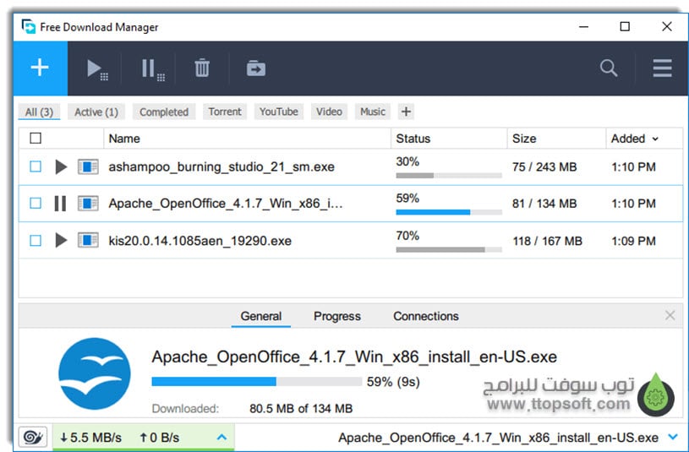Select file name kis20.0.14.1085aen_19290.exe

(200, 241)
